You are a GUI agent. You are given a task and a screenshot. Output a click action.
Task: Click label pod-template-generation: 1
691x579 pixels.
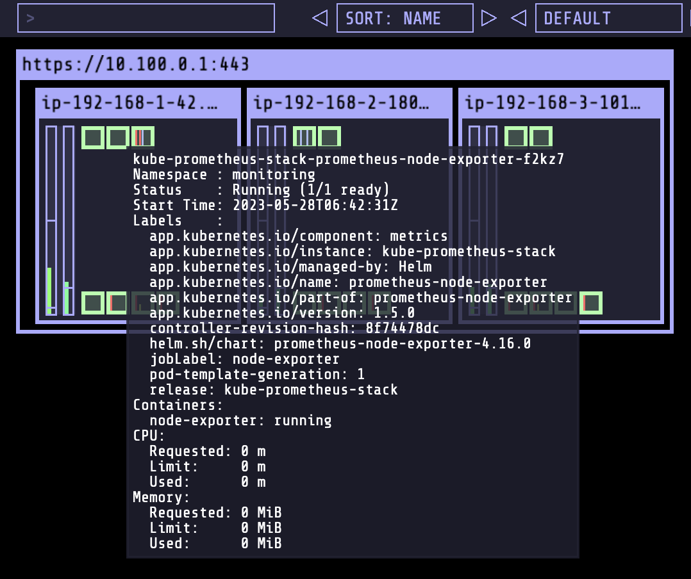(x=258, y=375)
